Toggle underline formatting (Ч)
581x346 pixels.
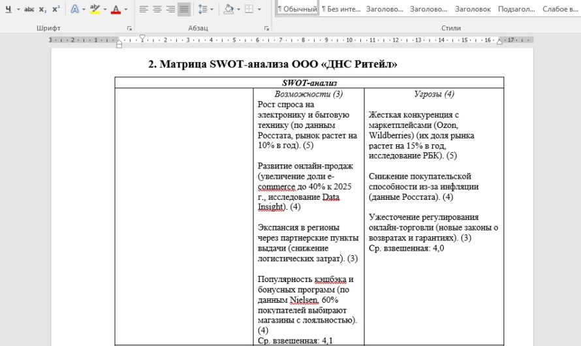coord(8,9)
